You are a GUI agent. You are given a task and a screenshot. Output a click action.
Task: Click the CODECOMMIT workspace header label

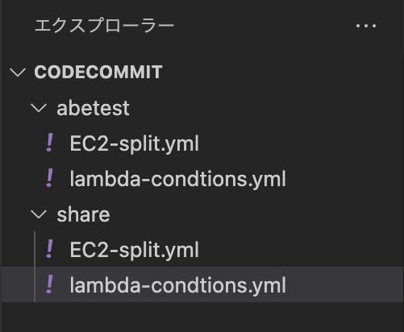coord(98,72)
